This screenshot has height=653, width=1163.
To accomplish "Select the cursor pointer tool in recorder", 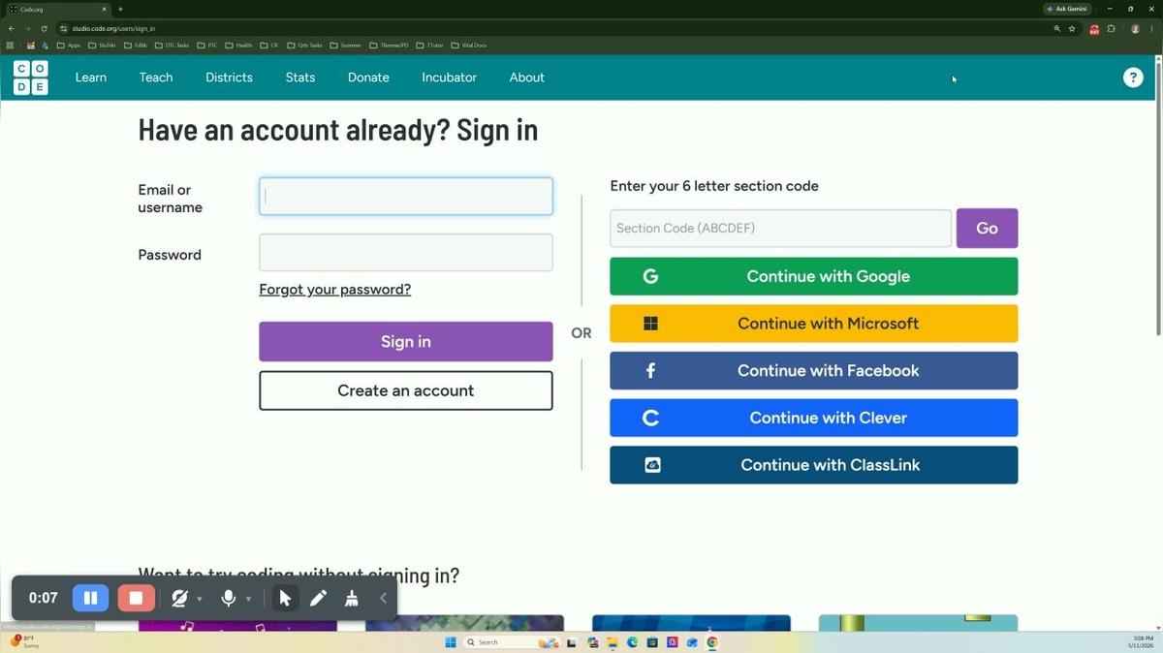I will 285,599.
